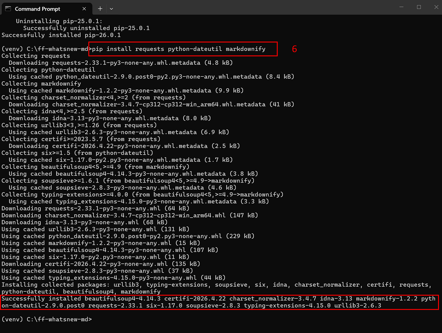
Task: Click 'Using cached urllib3-2.6.3-py3-none-any.whl.metadata' line
Action: pos(119,132)
